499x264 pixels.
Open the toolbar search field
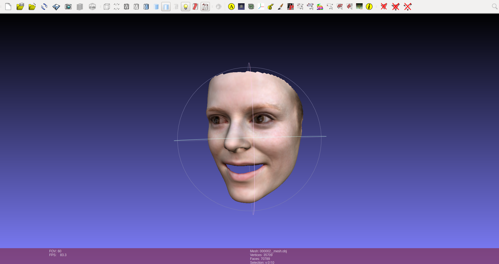[x=495, y=6]
